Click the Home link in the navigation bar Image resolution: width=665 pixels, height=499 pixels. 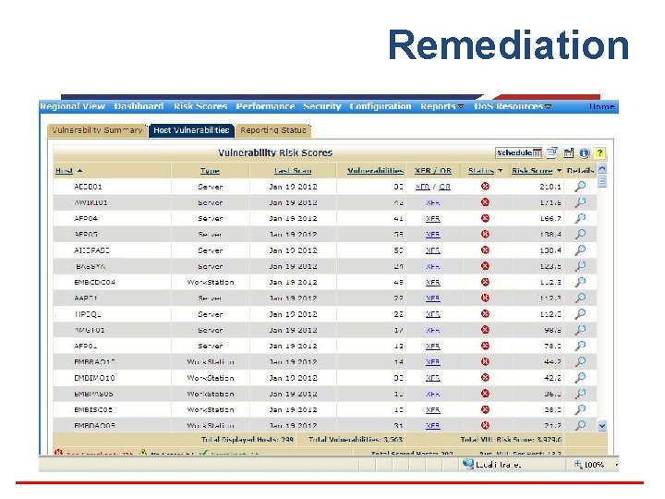pyautogui.click(x=601, y=106)
